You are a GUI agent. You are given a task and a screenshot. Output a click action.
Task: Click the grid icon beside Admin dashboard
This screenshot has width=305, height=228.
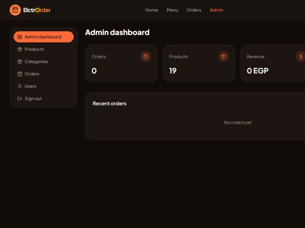point(20,37)
